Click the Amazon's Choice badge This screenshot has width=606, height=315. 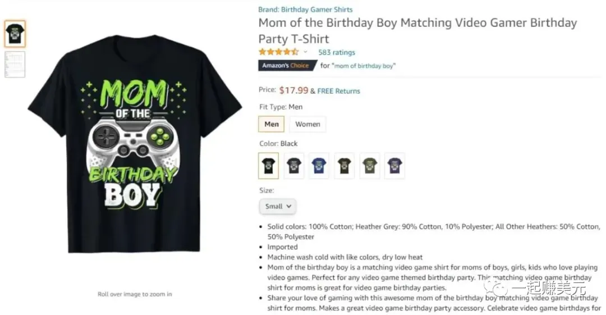click(x=287, y=65)
